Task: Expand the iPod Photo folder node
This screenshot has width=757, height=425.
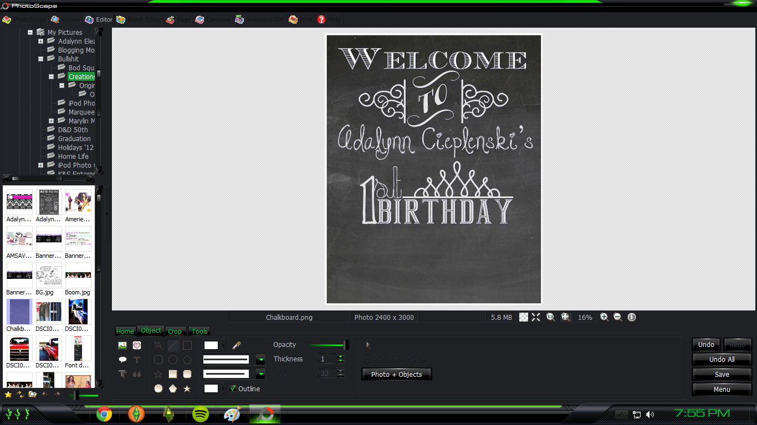Action: pyautogui.click(x=41, y=165)
